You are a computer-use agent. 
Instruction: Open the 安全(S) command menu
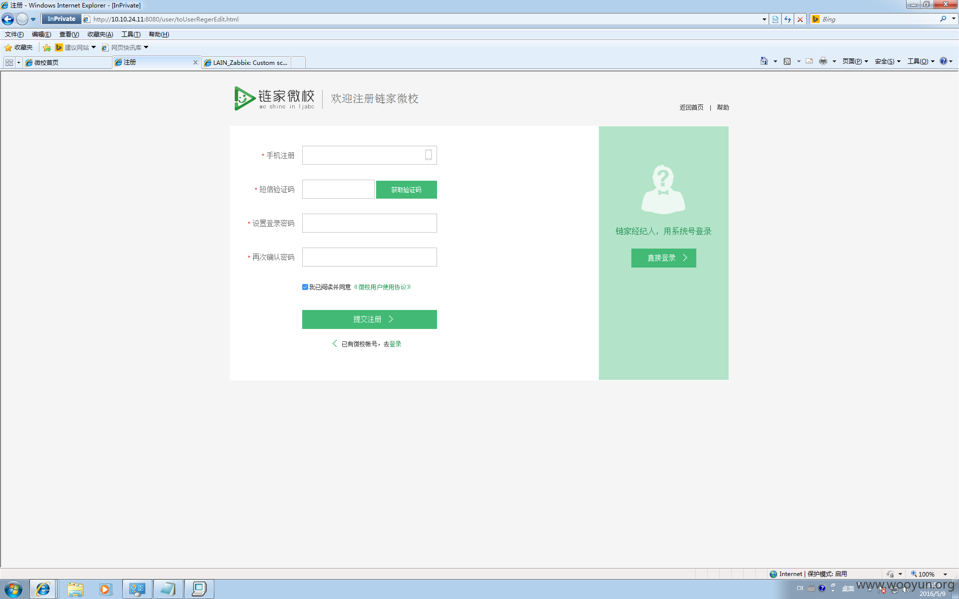click(x=888, y=61)
